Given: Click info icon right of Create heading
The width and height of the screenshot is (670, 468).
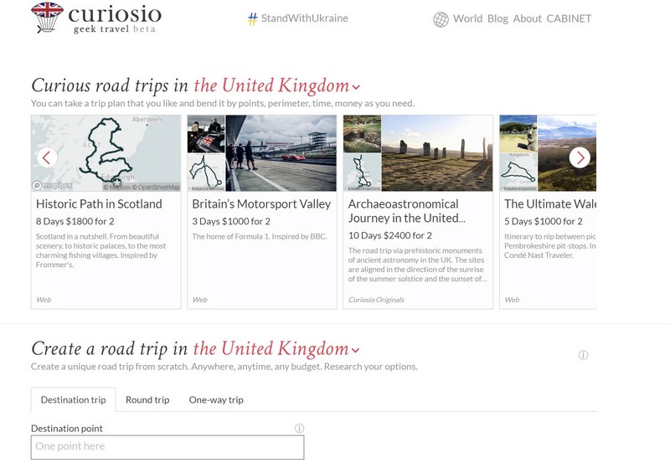Looking at the screenshot, I should coord(583,355).
